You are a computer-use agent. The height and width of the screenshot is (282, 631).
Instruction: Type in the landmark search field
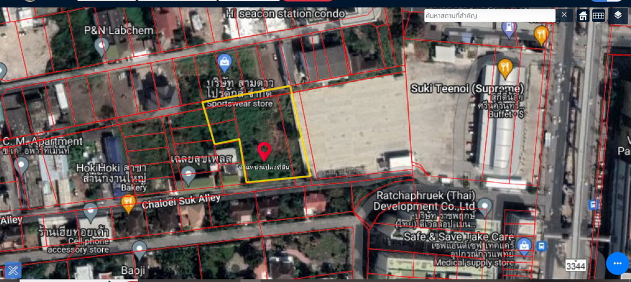click(x=489, y=15)
